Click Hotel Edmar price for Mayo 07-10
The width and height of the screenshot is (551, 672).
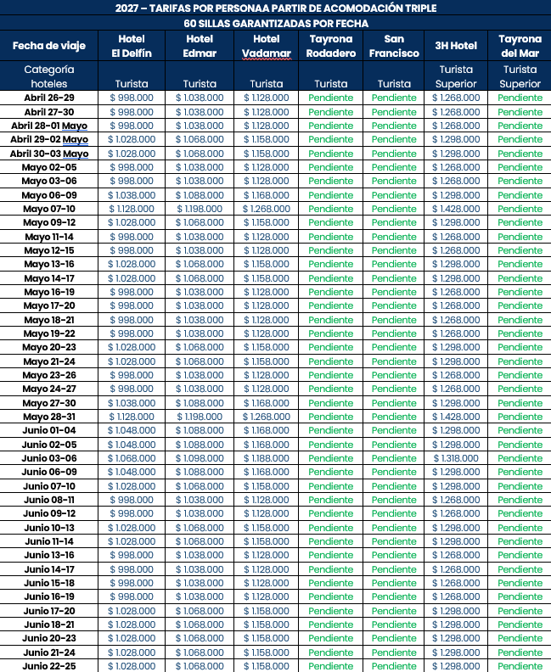[x=200, y=209]
